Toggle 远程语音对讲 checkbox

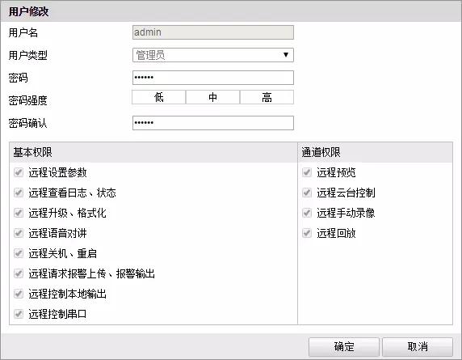coord(19,233)
